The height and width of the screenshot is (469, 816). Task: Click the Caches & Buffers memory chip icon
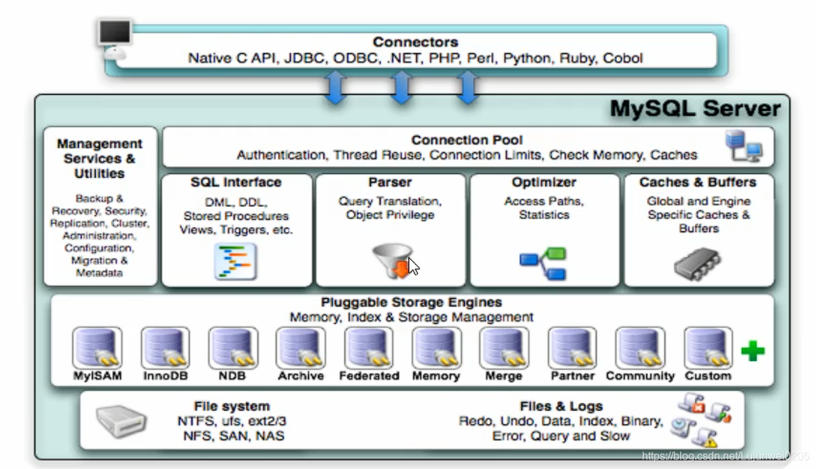pos(698,263)
